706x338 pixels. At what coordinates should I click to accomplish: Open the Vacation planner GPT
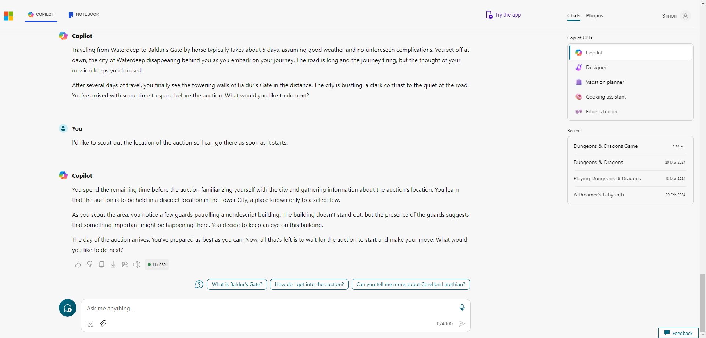coord(631,82)
